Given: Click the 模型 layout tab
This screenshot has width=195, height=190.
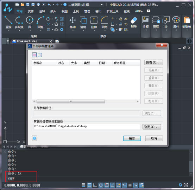Looking at the screenshot, I should point(23,147).
